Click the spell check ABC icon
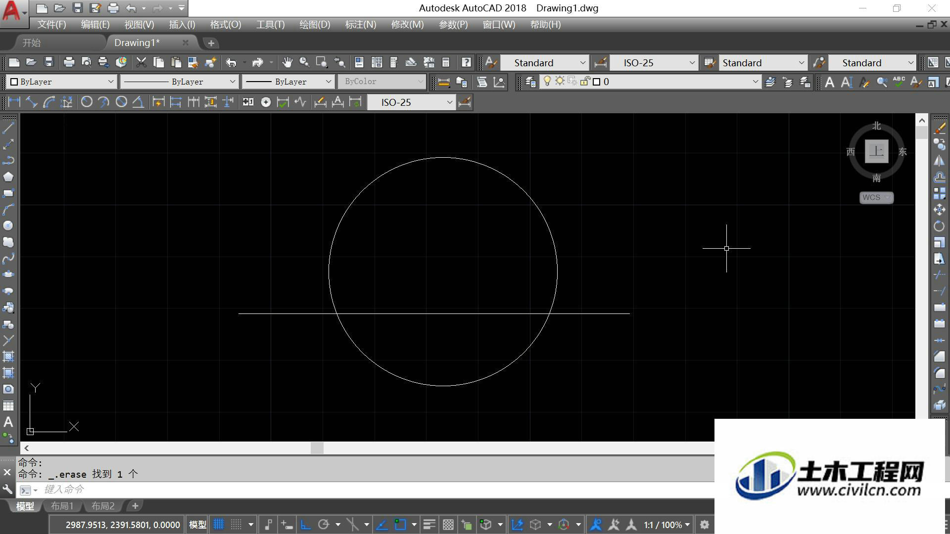 [x=899, y=82]
